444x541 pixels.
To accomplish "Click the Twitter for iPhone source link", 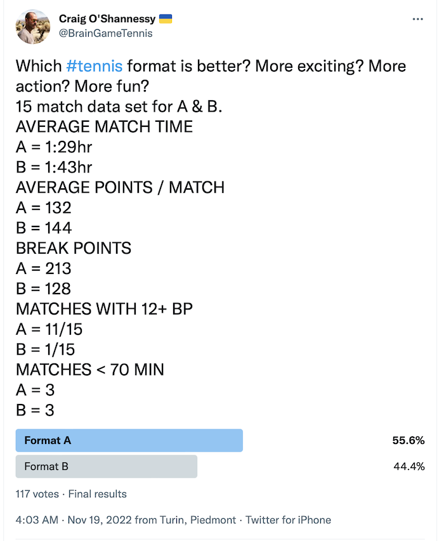I will 288,519.
